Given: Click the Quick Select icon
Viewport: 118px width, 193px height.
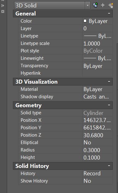Looking at the screenshot, I should (111, 5).
